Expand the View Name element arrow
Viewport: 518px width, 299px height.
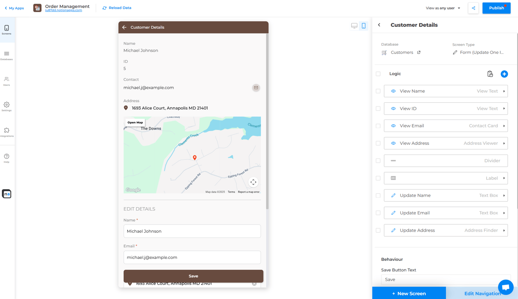point(504,91)
